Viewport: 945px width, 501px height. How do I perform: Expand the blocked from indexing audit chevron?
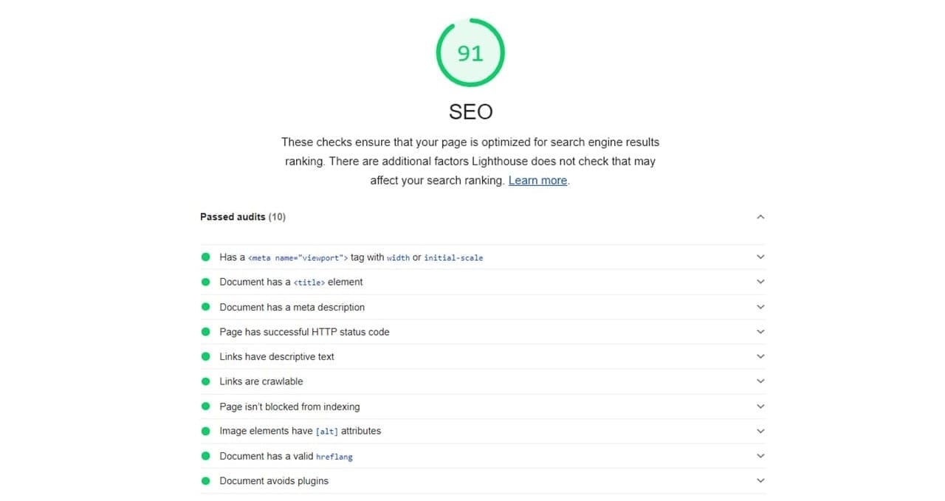coord(760,407)
